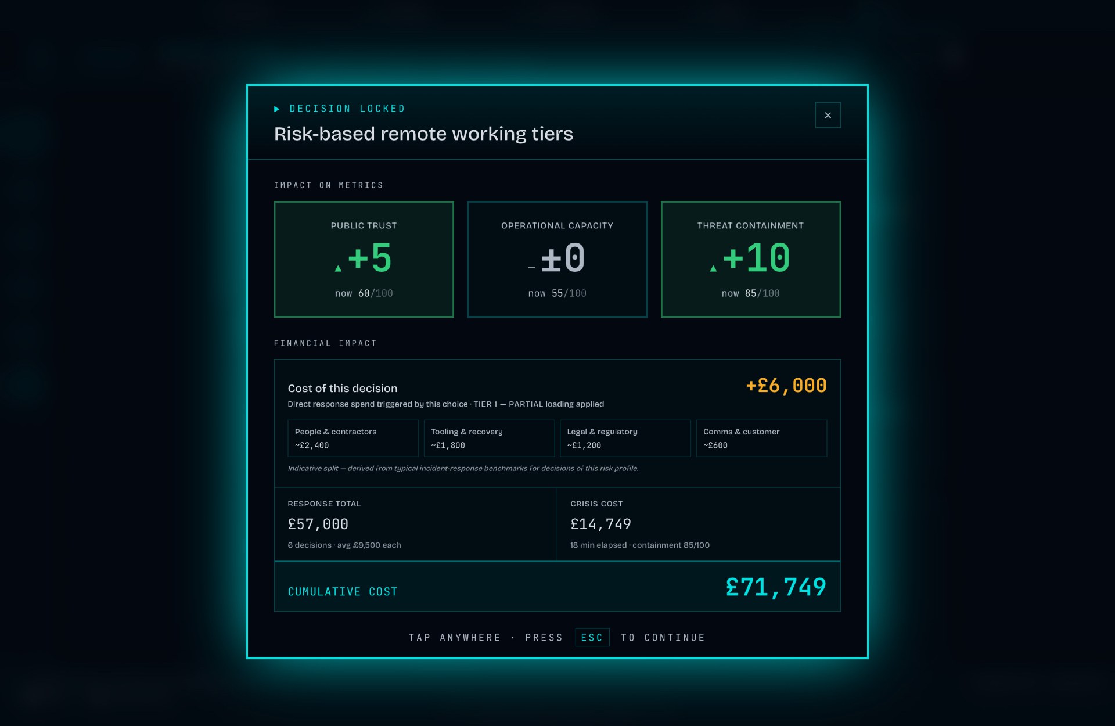
Task: Click the Cumulative Cost label
Action: pos(343,591)
